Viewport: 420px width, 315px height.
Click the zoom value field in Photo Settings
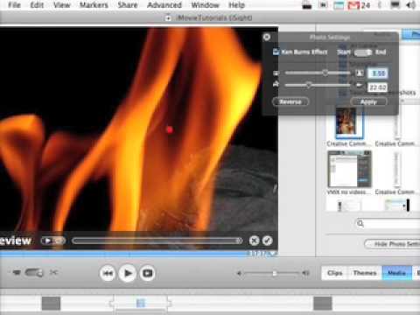pos(378,73)
